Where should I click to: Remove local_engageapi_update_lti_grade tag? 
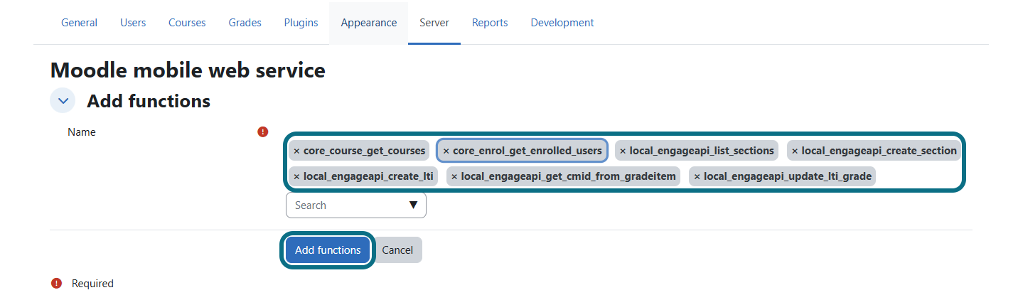(x=697, y=176)
